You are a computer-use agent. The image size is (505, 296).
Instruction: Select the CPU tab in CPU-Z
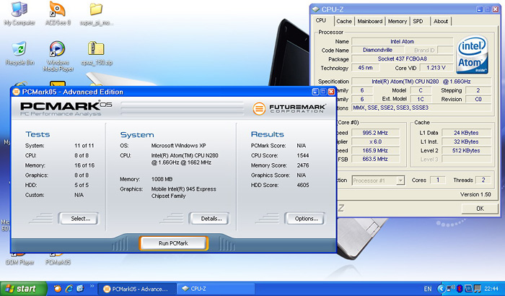(321, 20)
